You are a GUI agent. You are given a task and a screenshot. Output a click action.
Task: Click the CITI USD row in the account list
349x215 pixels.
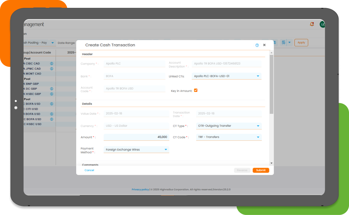(40, 109)
